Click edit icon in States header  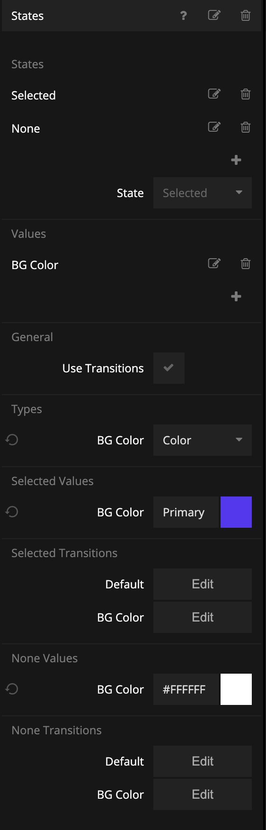click(x=214, y=15)
